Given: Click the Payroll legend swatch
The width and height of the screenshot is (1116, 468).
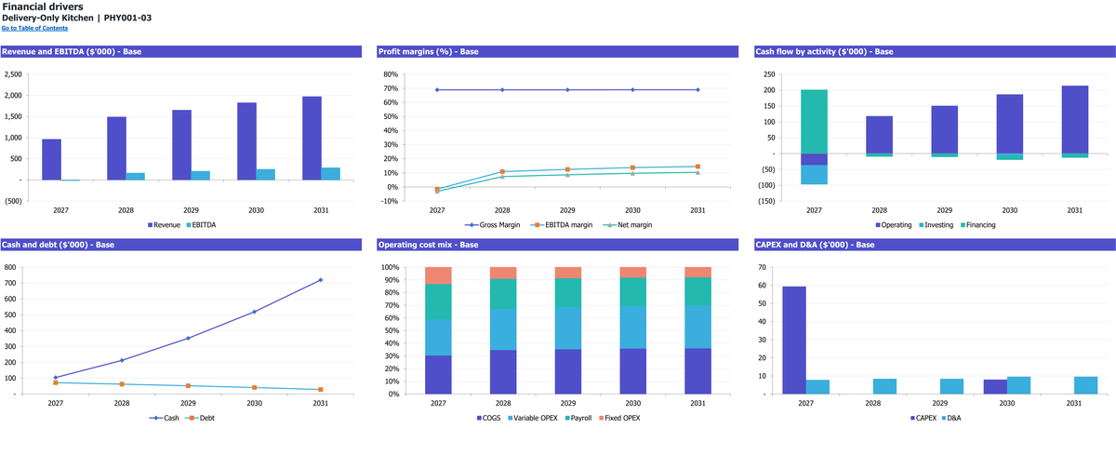Looking at the screenshot, I should click(x=566, y=419).
